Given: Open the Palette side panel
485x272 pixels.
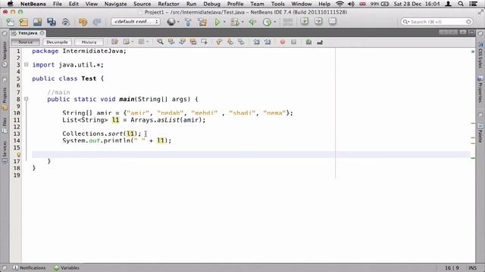Looking at the screenshot, I should coord(480,133).
